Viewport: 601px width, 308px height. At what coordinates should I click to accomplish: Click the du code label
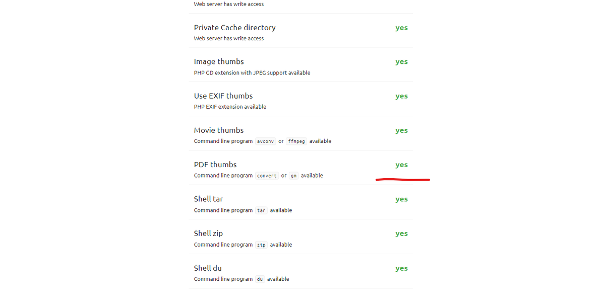click(260, 279)
